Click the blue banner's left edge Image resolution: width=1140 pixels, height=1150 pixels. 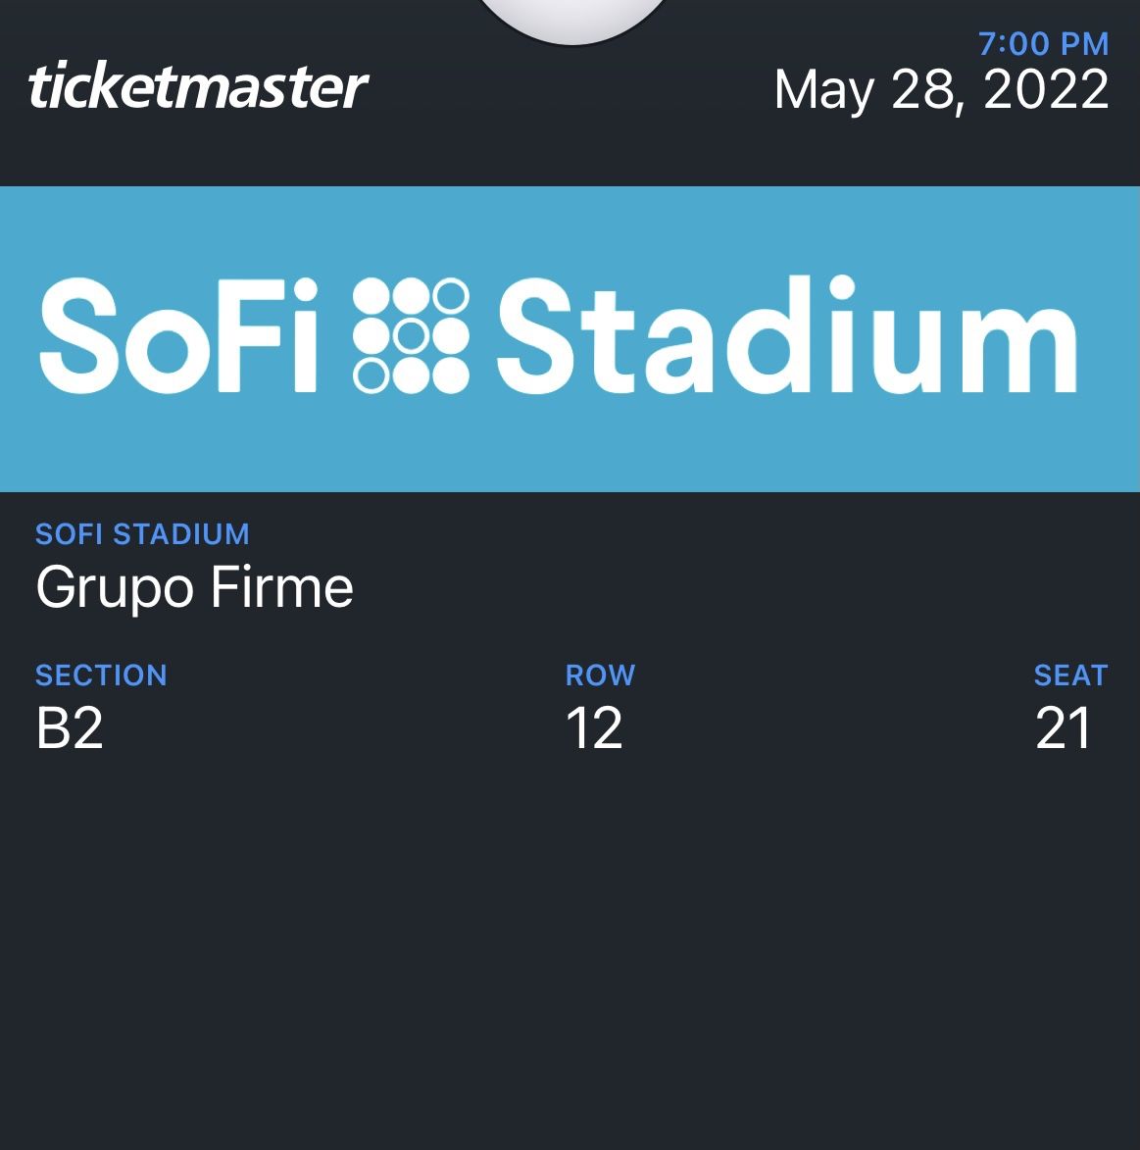(14, 338)
